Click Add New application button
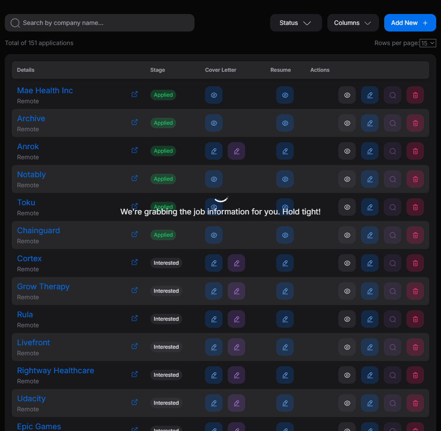 coord(410,23)
